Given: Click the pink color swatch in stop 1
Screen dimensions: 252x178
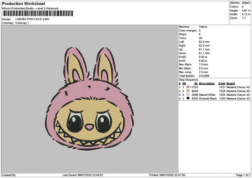Looking at the screenshot, I should click(188, 86).
